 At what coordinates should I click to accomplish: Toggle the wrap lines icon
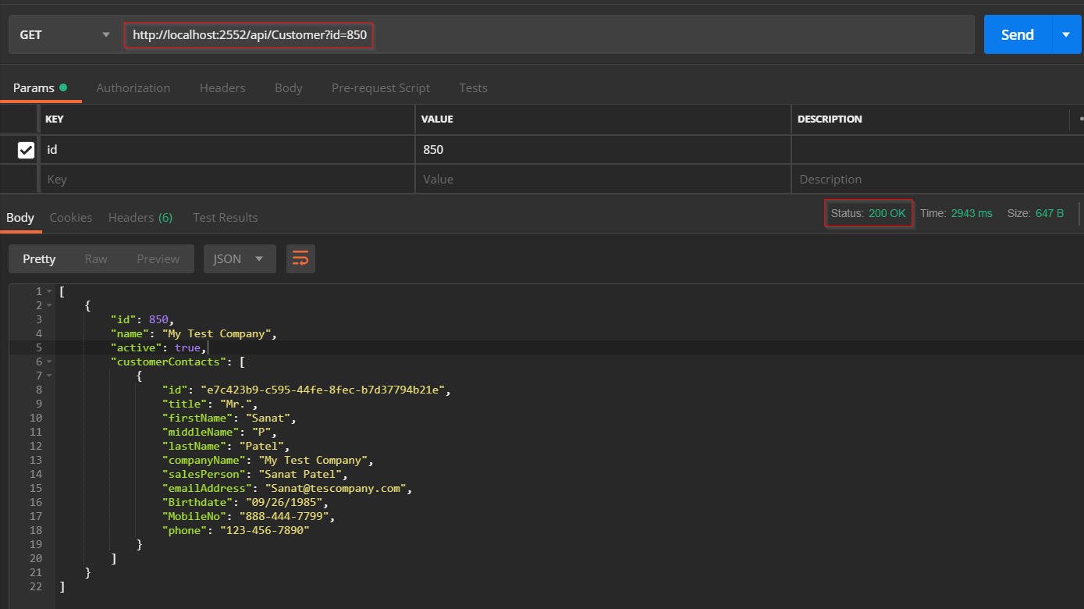coord(300,258)
